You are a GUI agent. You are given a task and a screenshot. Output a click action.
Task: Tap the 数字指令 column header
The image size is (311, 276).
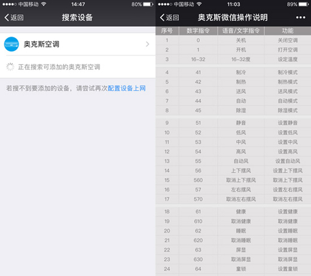tap(198, 30)
